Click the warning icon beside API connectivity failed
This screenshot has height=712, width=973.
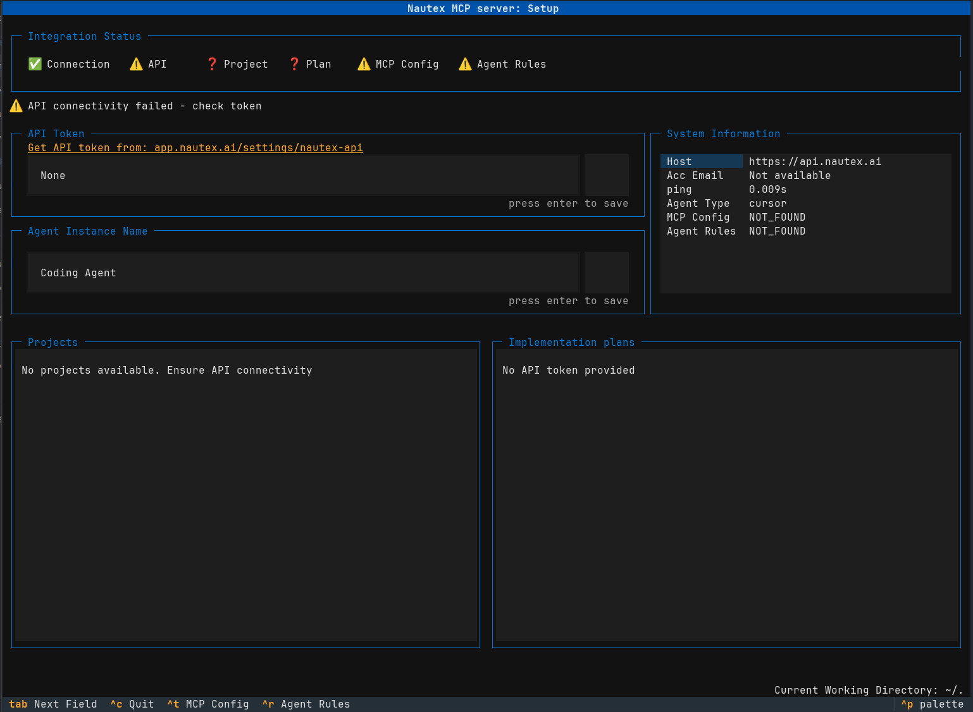coord(16,106)
